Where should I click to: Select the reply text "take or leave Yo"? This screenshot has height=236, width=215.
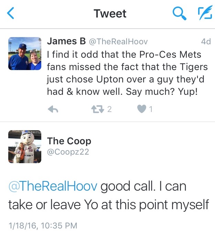(55, 204)
